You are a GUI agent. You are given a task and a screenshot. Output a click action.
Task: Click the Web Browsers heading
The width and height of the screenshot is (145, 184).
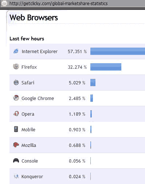tap(34, 17)
